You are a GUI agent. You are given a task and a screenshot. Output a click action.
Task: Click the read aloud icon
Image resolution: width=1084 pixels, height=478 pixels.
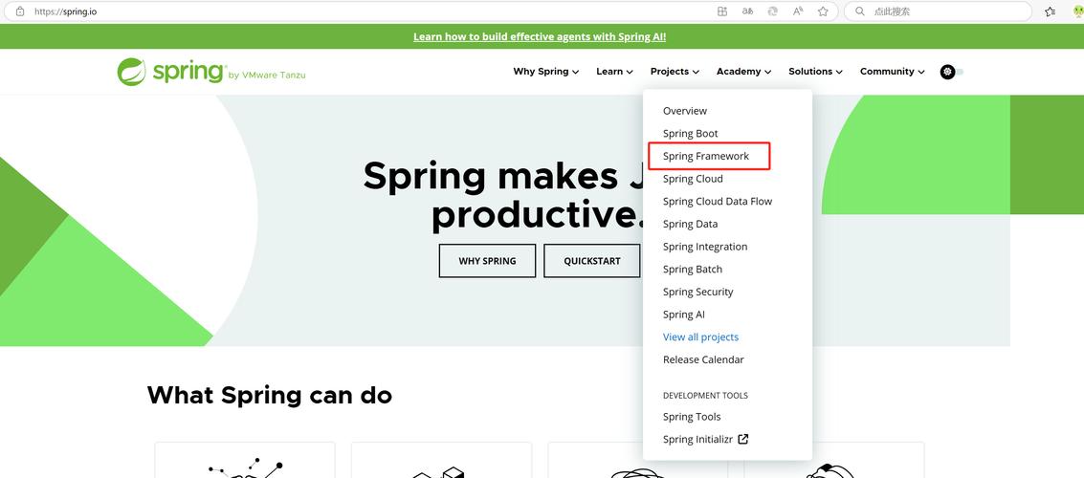pyautogui.click(x=798, y=11)
